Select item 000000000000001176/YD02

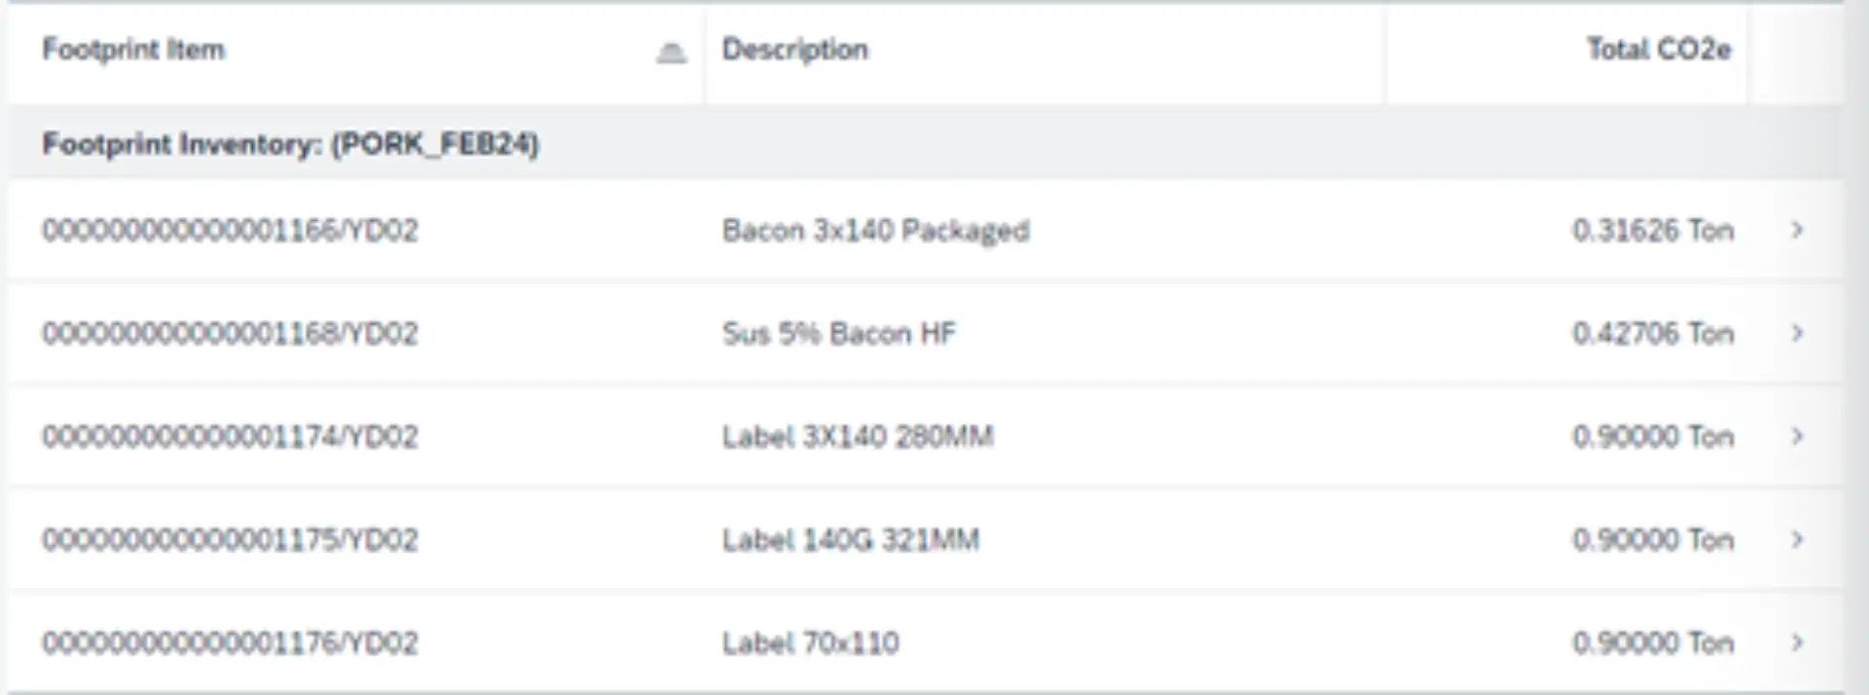tap(230, 642)
